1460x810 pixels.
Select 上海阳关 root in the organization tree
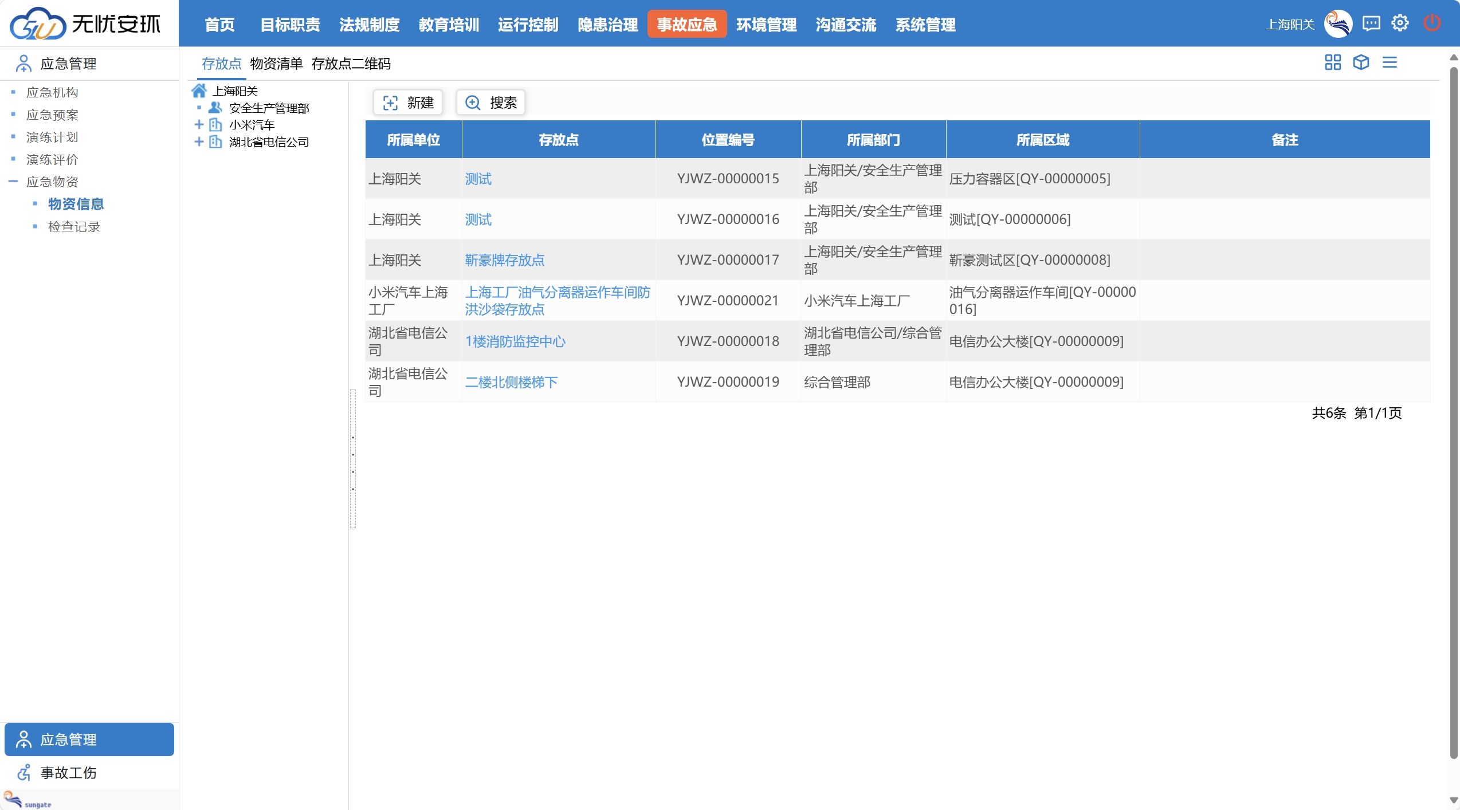coord(235,91)
